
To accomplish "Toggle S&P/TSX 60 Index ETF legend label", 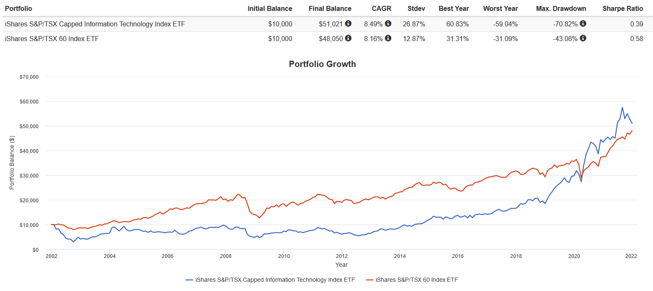I will 419,280.
